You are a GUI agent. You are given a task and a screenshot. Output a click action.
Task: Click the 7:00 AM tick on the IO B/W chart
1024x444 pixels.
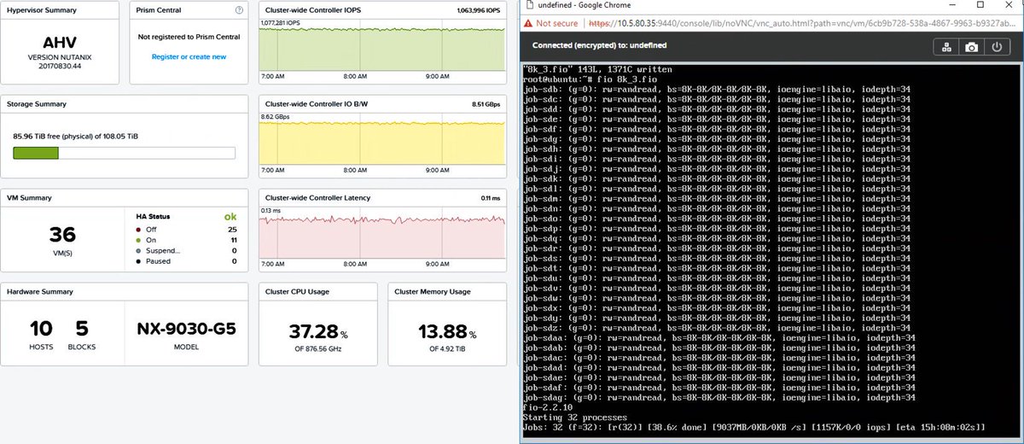tap(273, 170)
